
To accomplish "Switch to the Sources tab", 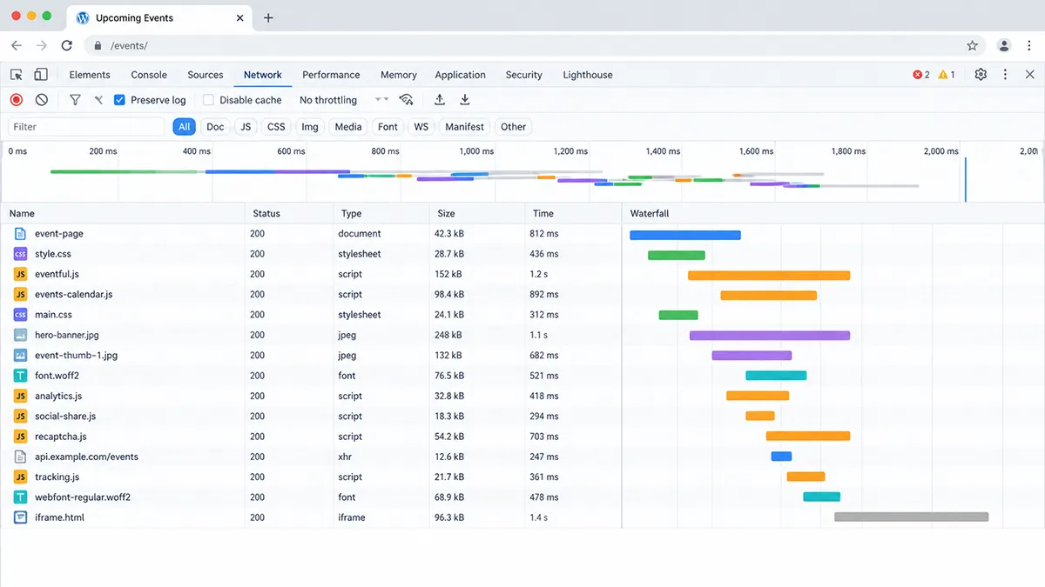I will (x=206, y=75).
